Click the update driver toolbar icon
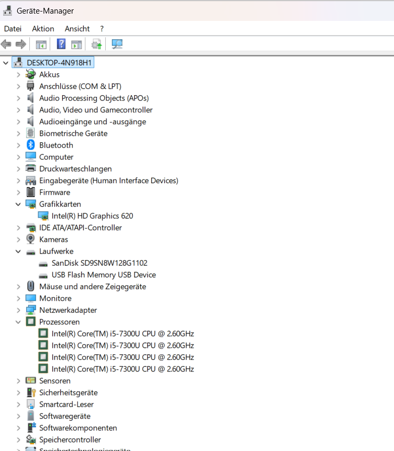394x451 pixels. point(97,44)
